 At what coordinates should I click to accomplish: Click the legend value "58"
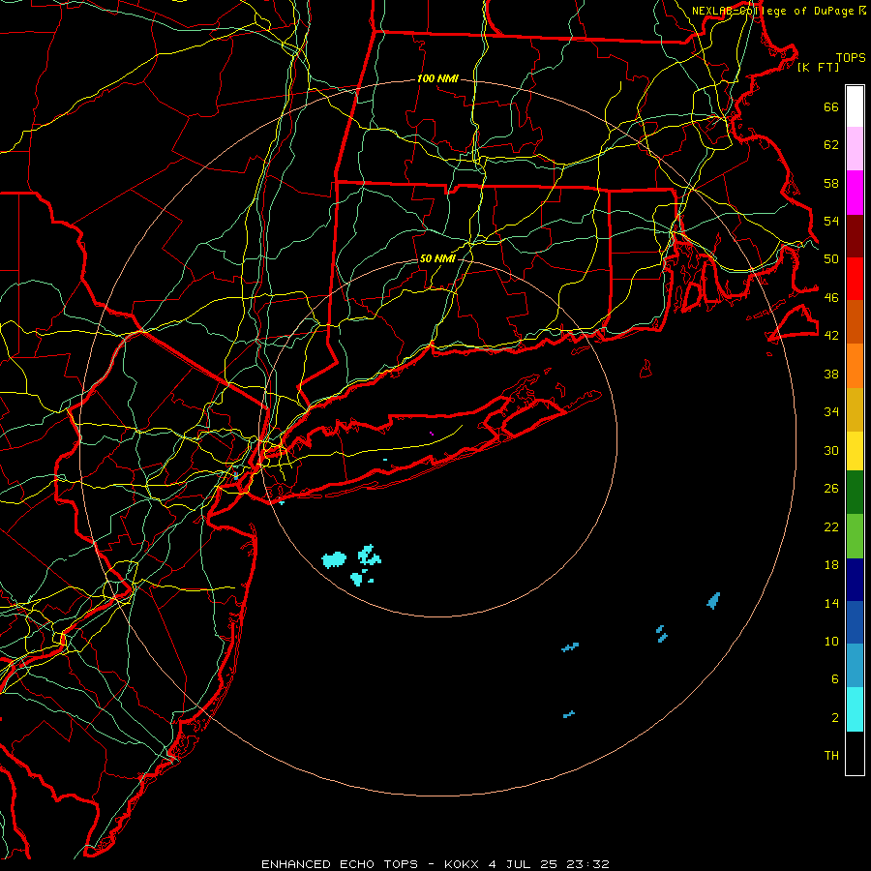click(831, 183)
